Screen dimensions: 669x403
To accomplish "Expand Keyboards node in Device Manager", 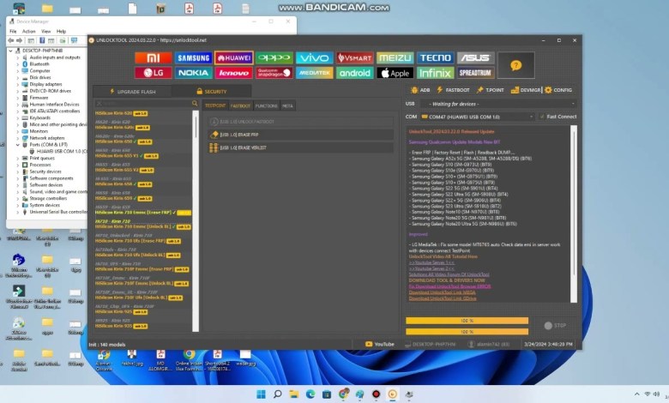I will 18,117.
